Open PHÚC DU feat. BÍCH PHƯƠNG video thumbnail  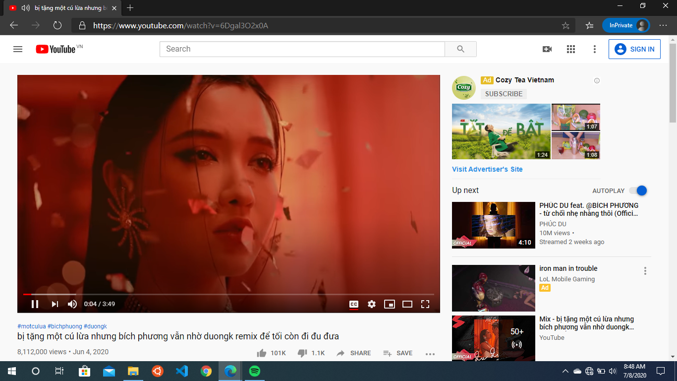(494, 225)
